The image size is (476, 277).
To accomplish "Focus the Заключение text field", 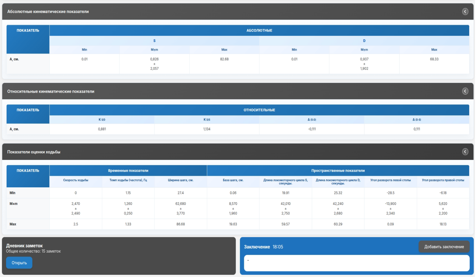I will click(357, 263).
